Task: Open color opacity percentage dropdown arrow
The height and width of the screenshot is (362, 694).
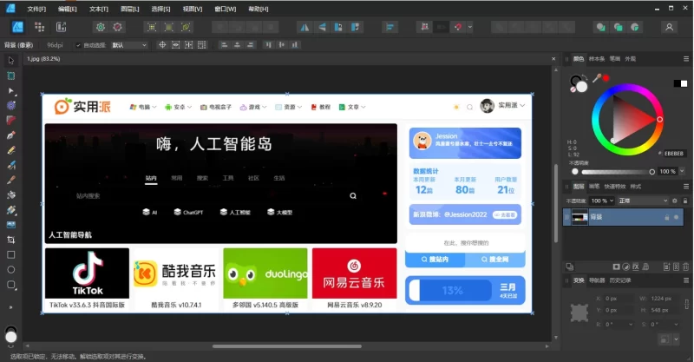Action: (x=682, y=172)
